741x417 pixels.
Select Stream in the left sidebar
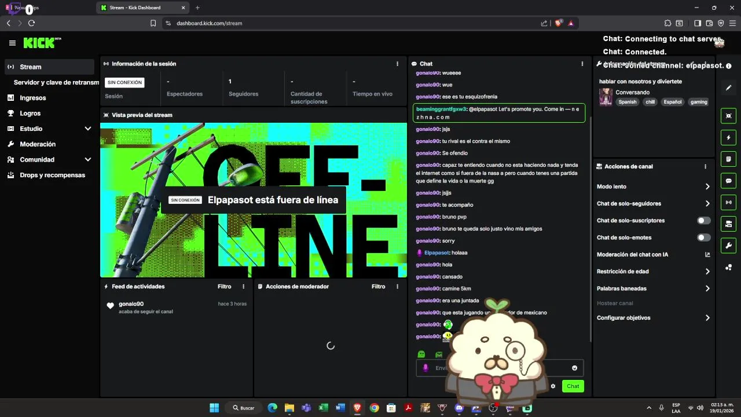click(x=49, y=67)
